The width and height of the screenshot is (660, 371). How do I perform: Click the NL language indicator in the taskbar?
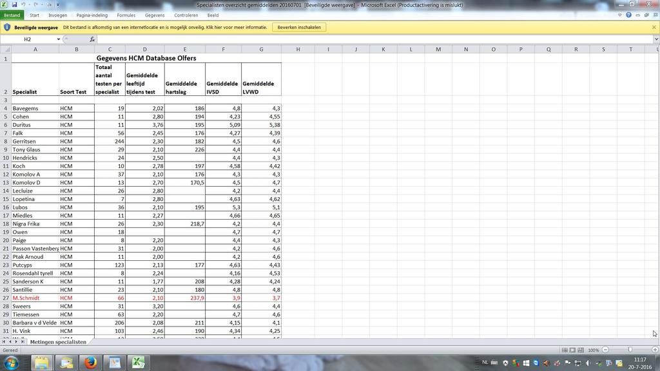point(485,362)
